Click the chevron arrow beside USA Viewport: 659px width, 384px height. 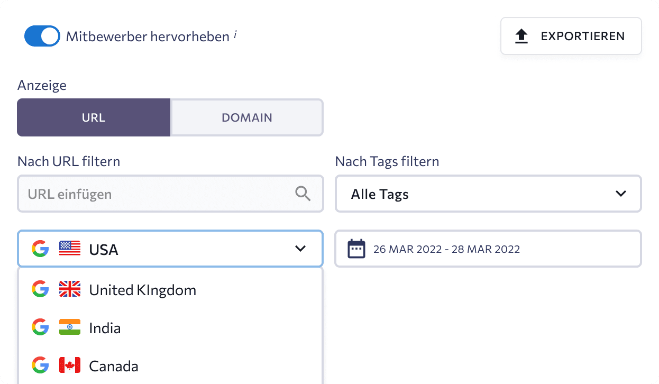pyautogui.click(x=300, y=249)
